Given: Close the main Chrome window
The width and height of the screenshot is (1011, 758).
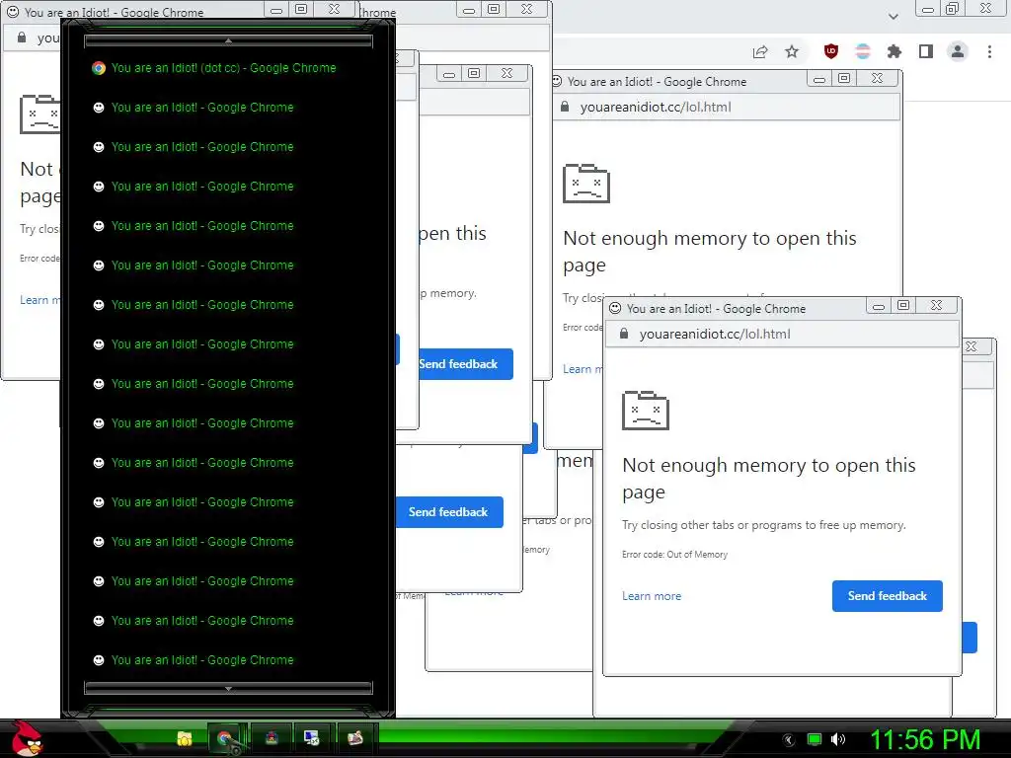Looking at the screenshot, I should coord(985,9).
